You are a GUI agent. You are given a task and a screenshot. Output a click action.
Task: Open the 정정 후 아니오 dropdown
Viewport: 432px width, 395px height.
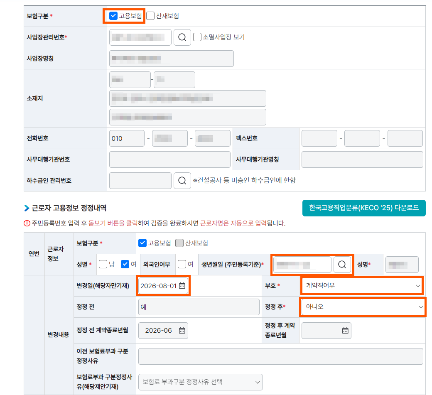pos(363,307)
